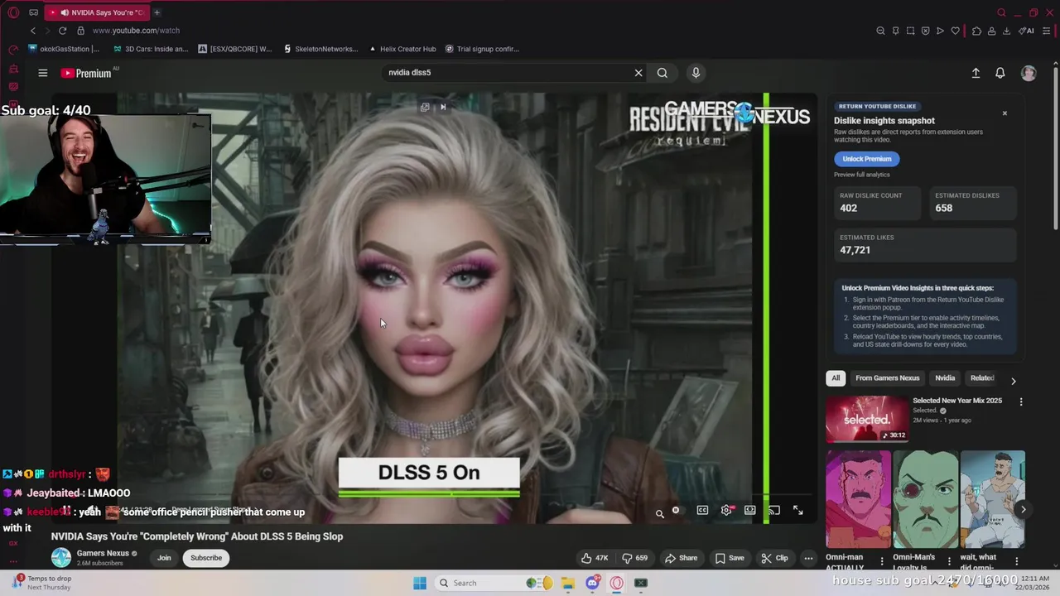Cast the video to a TV
This screenshot has width=1060, height=596.
(x=773, y=511)
